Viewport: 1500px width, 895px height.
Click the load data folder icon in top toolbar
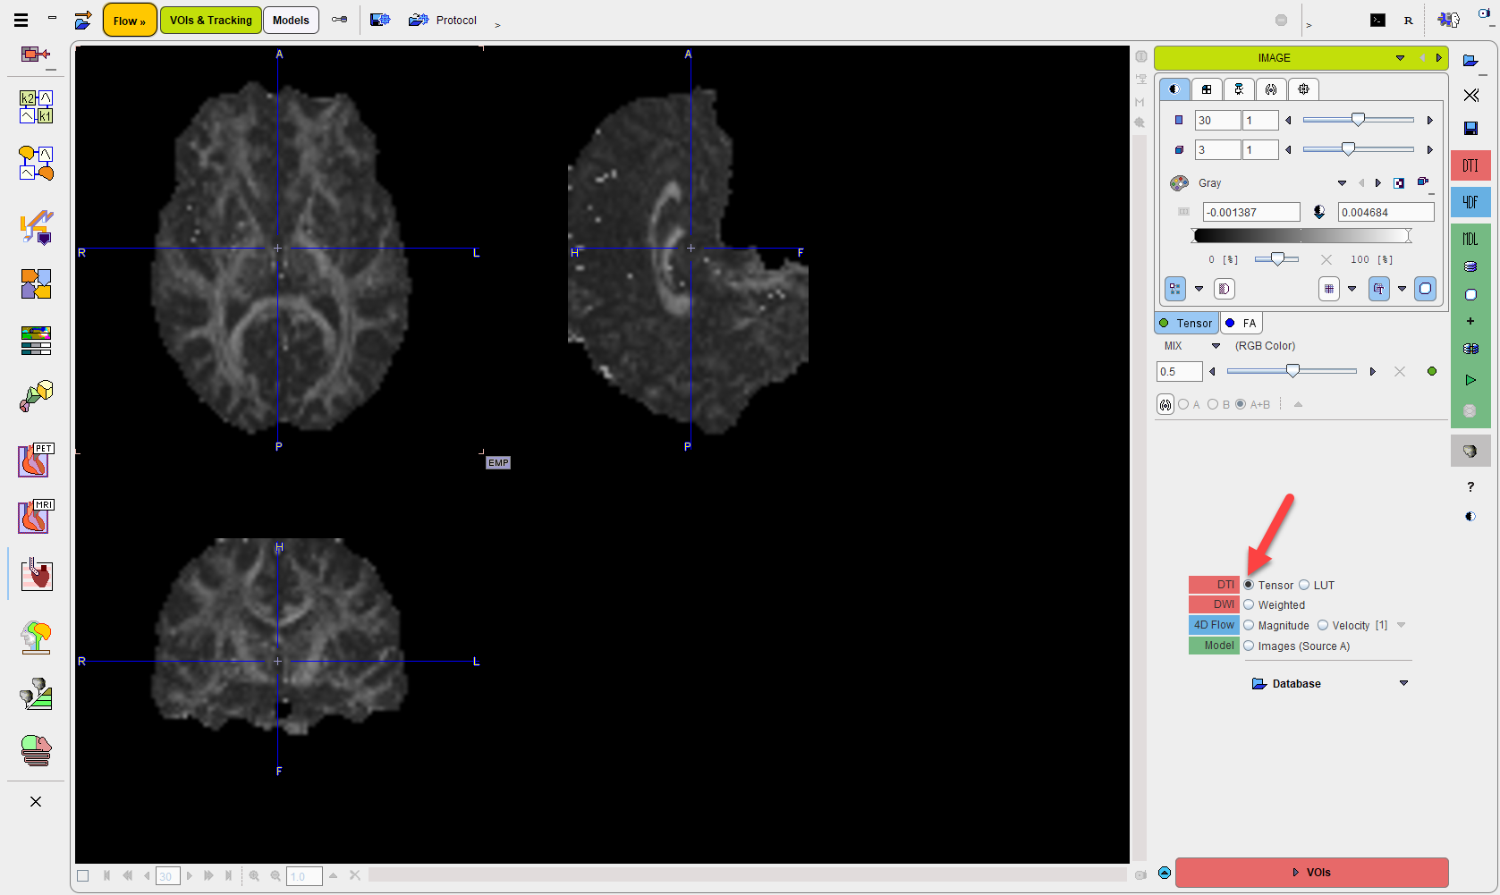pyautogui.click(x=82, y=20)
